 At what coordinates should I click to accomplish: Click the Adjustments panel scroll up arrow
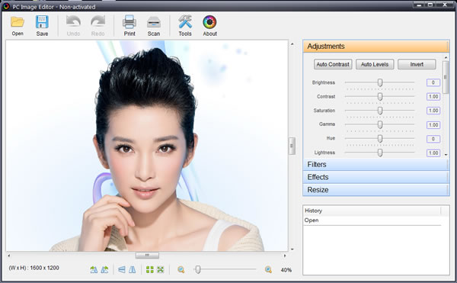446,57
